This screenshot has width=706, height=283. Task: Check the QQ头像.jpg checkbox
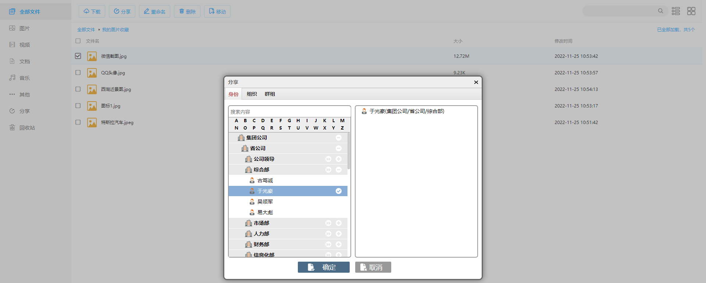point(78,72)
